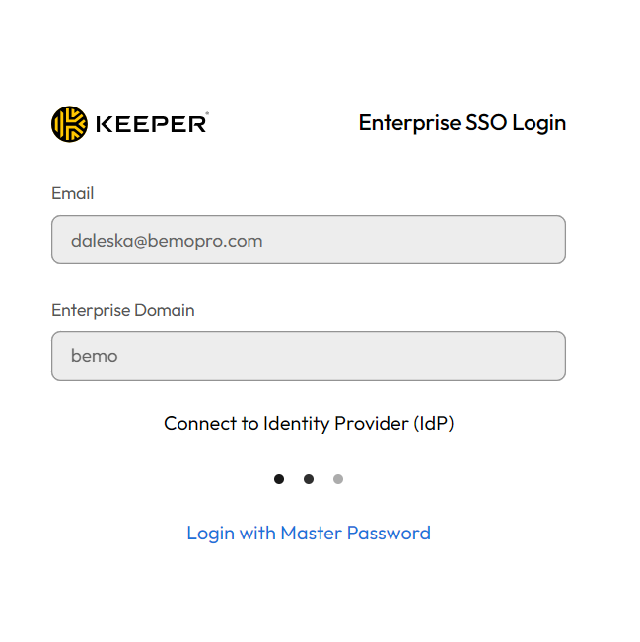Viewport: 640px width, 642px height.
Task: Click the Email field label
Action: 73,193
